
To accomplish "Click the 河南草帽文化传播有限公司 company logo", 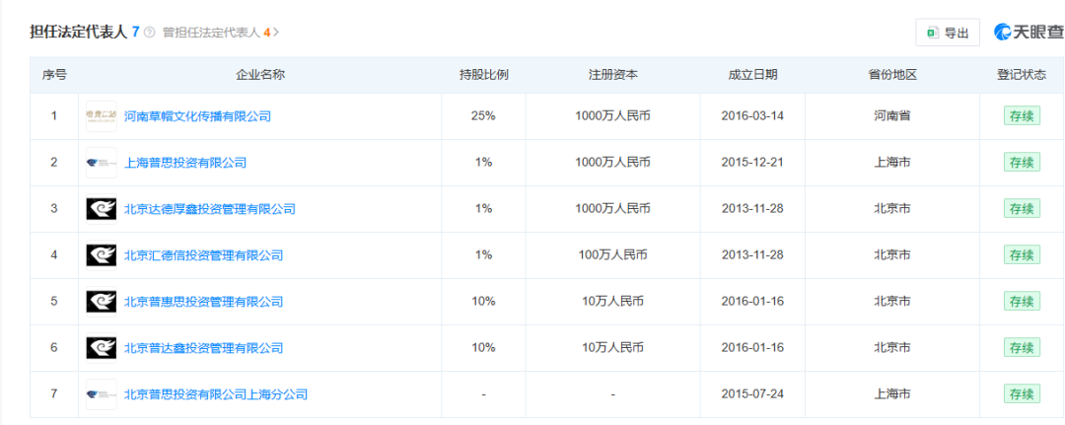I will click(x=102, y=116).
